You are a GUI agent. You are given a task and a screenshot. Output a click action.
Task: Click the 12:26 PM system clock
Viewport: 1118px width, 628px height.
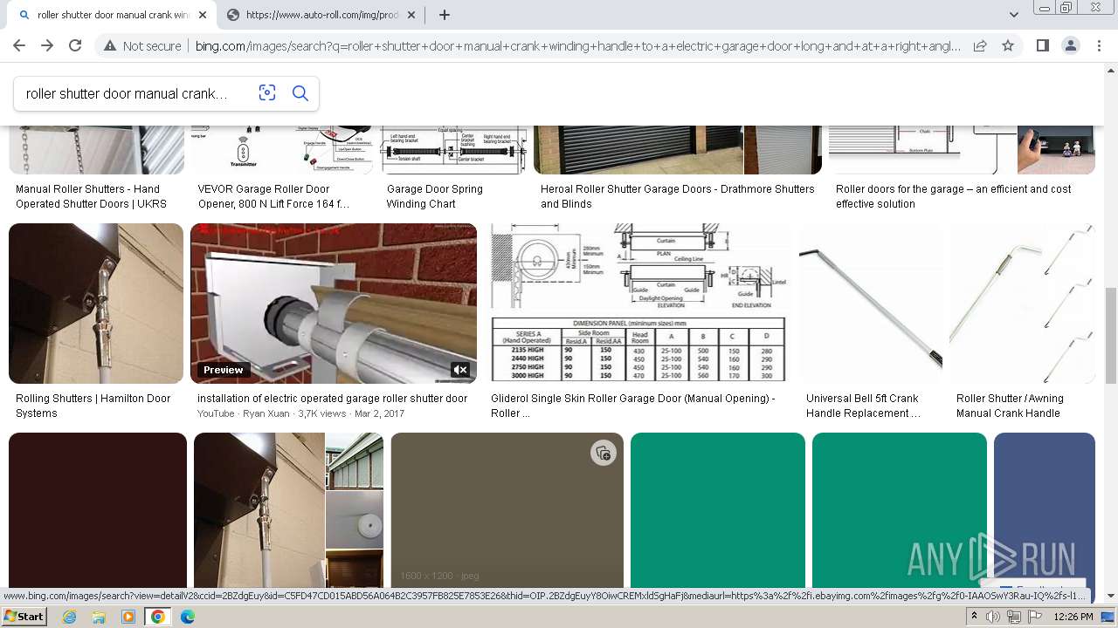pos(1073,617)
